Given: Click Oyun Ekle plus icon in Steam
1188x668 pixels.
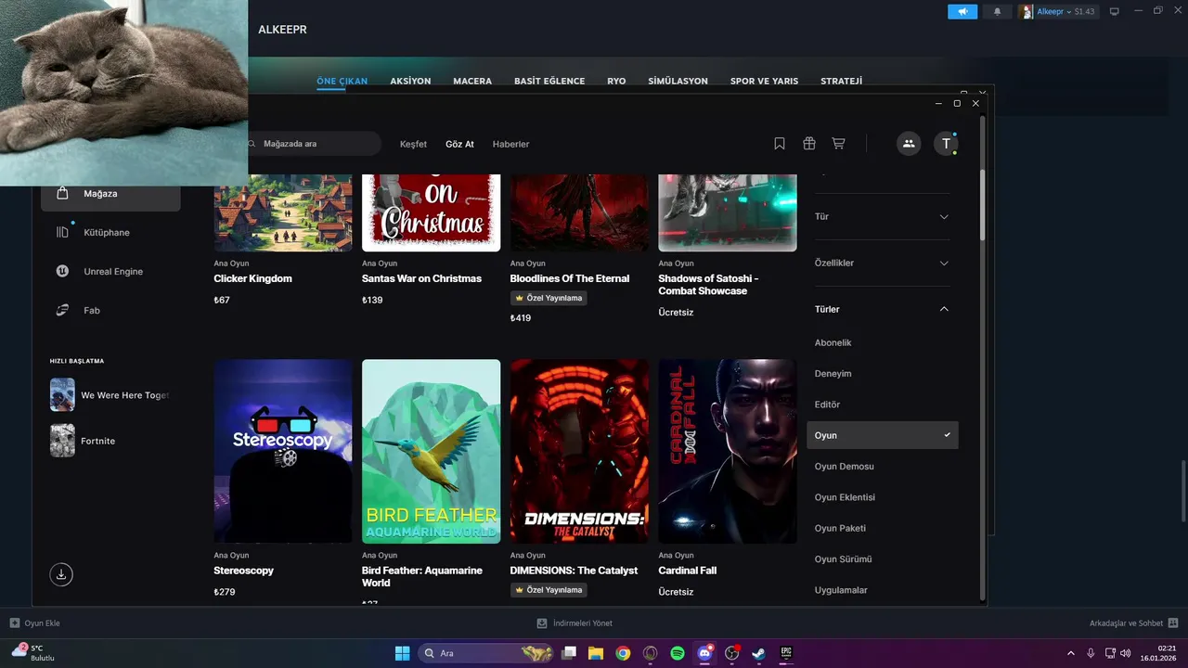Looking at the screenshot, I should click(x=14, y=623).
